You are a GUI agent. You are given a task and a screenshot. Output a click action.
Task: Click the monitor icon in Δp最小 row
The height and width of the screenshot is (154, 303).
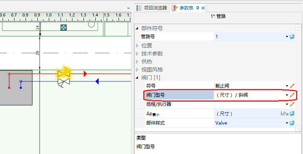coord(292,113)
